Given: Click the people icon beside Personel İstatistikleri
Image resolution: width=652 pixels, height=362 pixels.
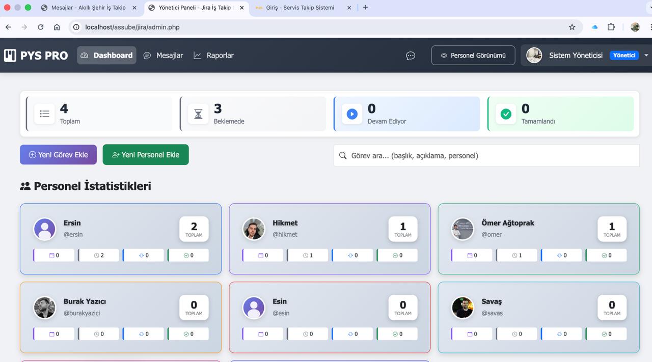Looking at the screenshot, I should (x=24, y=185).
